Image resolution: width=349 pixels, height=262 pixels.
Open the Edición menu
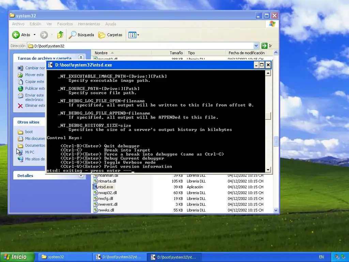[35, 24]
